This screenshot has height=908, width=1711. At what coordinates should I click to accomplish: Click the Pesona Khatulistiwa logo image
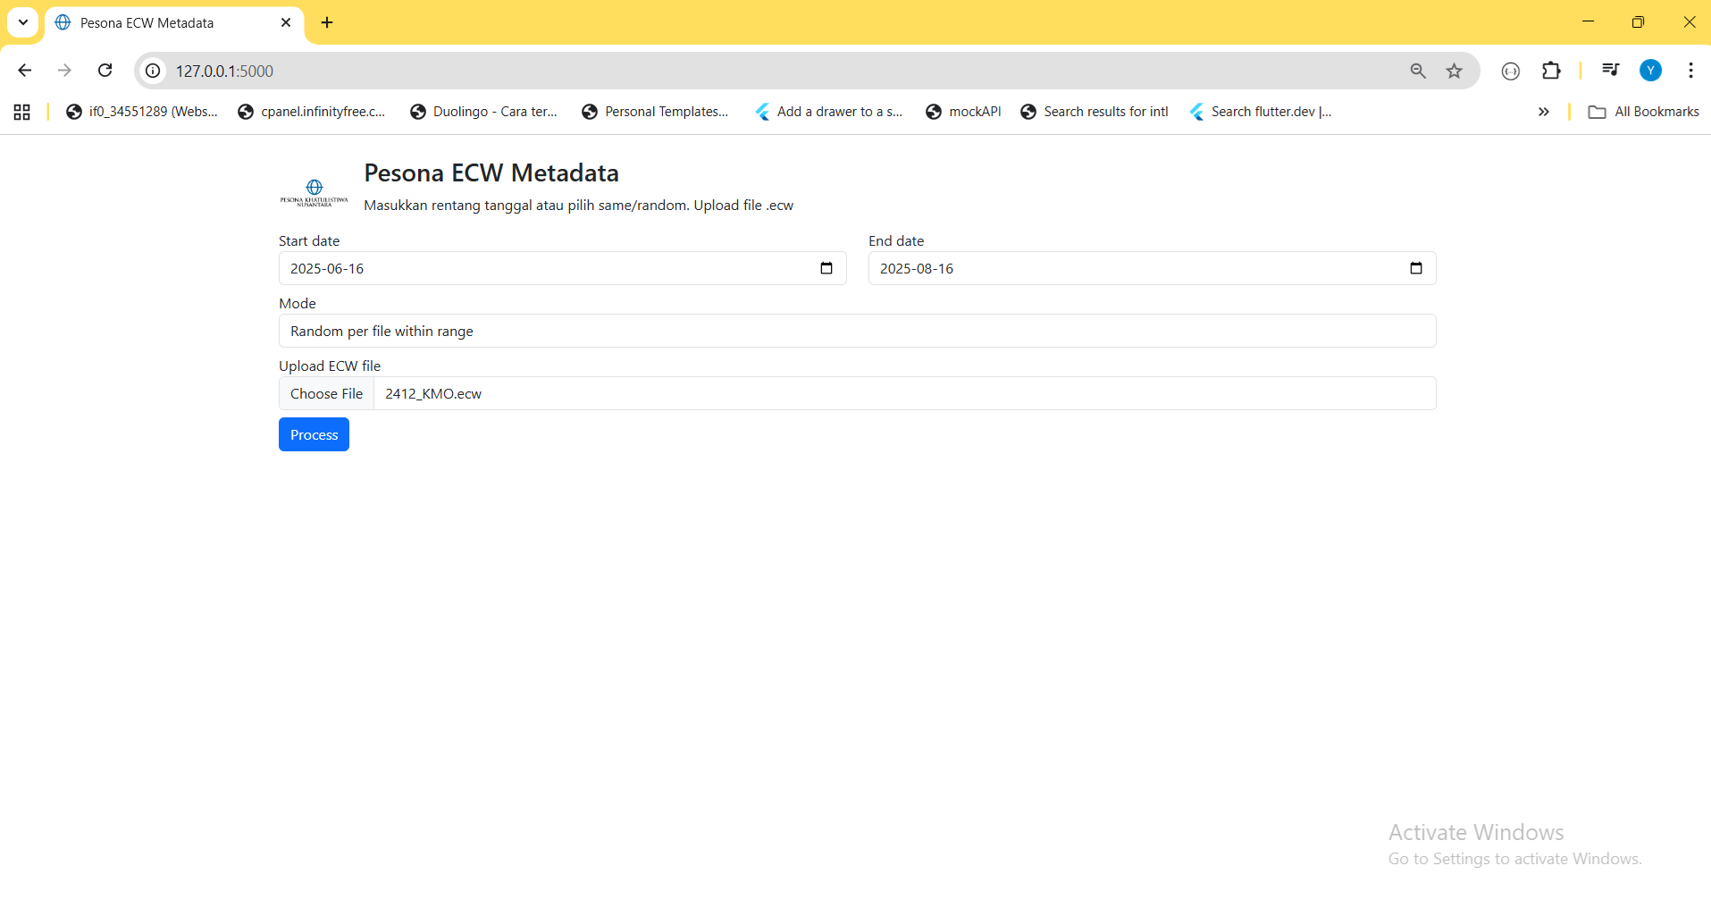[314, 192]
